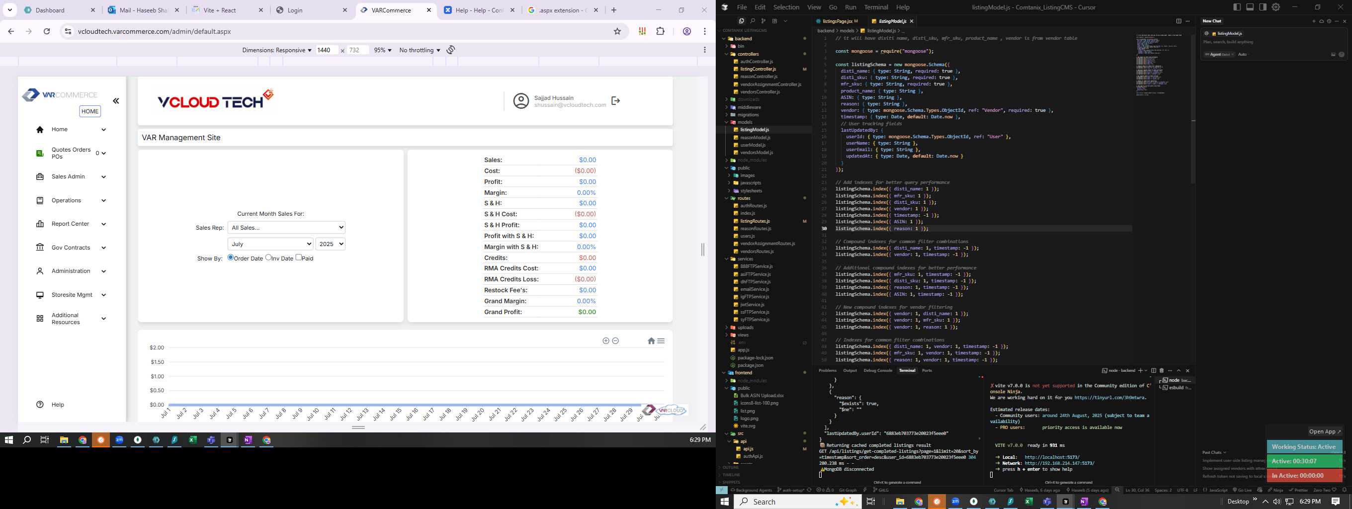
Task: Toggle Cursor bottom panel layout icon
Action: pos(1250,7)
